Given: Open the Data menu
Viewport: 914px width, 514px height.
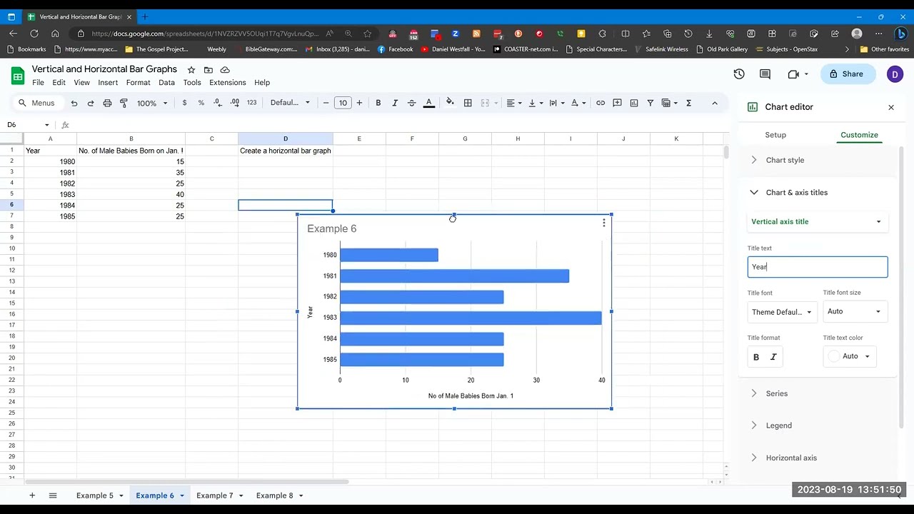Looking at the screenshot, I should 166,83.
